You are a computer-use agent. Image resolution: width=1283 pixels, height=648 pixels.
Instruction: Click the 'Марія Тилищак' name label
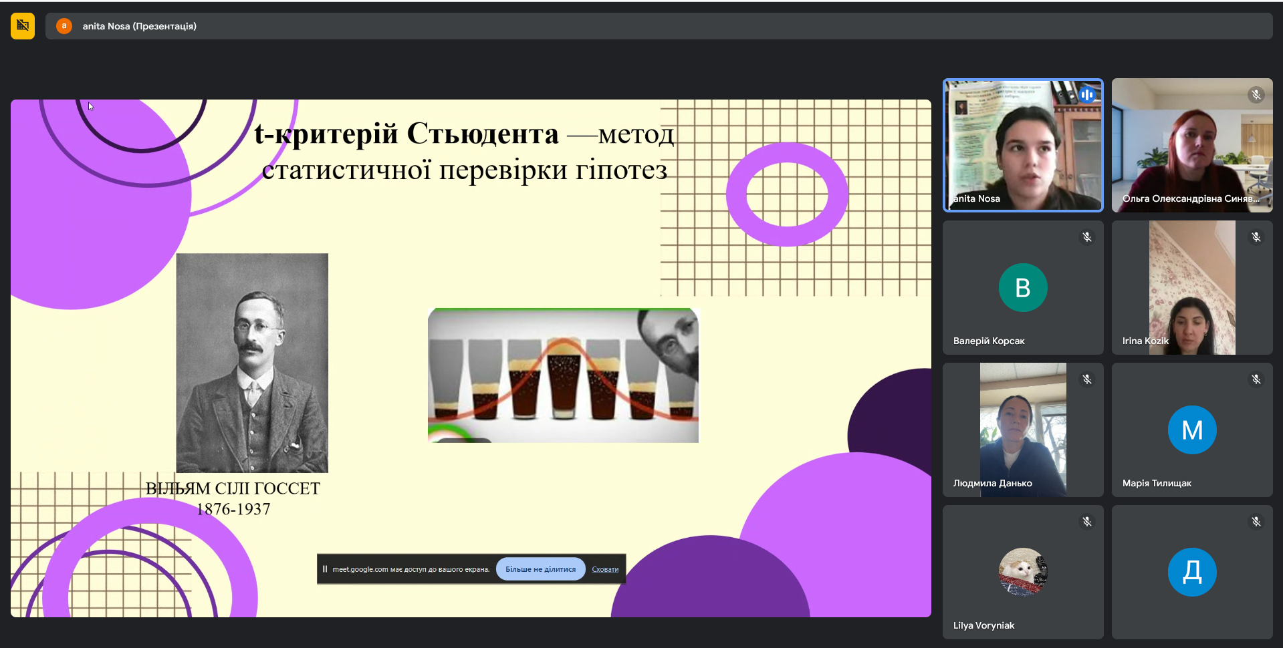(1157, 483)
